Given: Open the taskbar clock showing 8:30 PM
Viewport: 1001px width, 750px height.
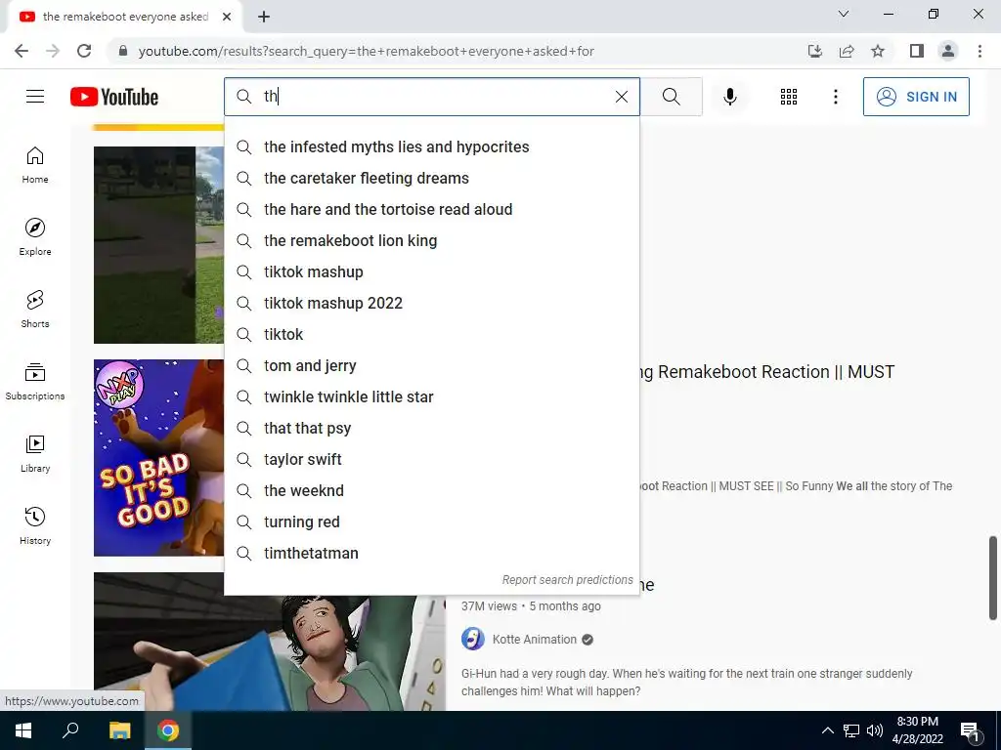Looking at the screenshot, I should click(x=917, y=730).
